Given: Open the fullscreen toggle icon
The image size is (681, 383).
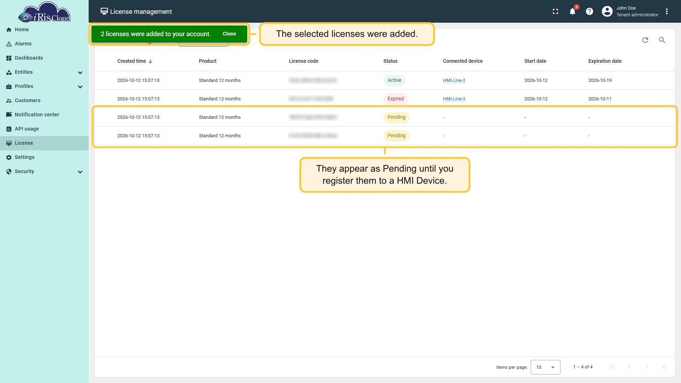Looking at the screenshot, I should [x=555, y=11].
